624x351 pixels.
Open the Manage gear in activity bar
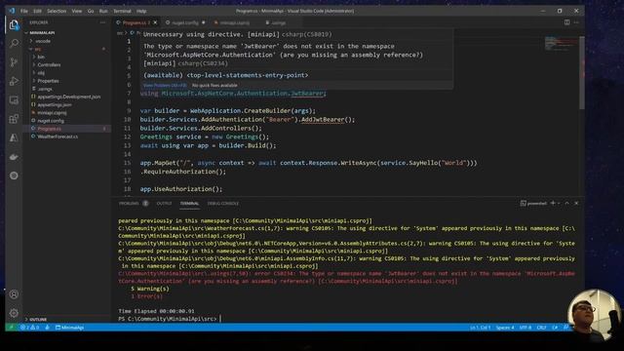pyautogui.click(x=14, y=313)
